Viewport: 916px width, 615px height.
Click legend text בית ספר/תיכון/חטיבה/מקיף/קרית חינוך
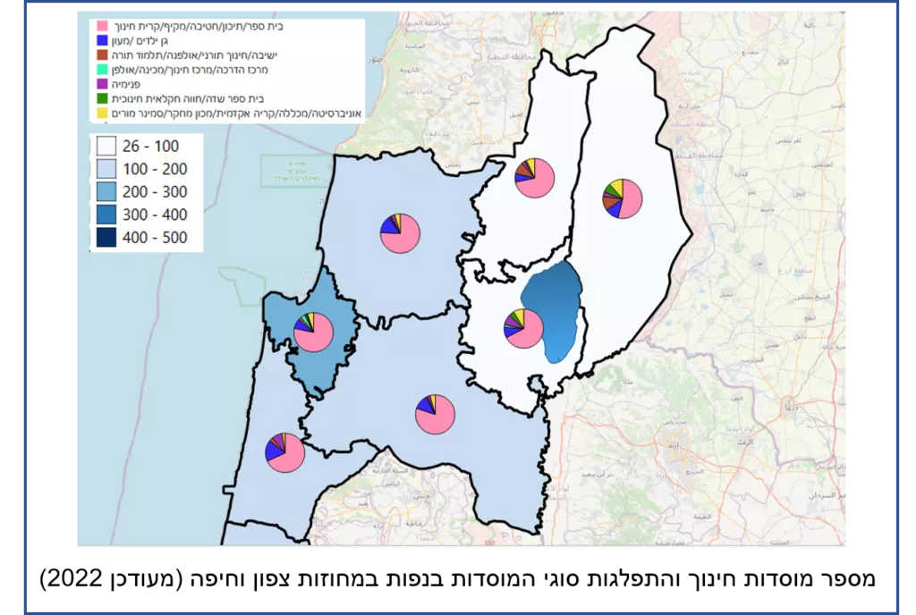(x=198, y=26)
